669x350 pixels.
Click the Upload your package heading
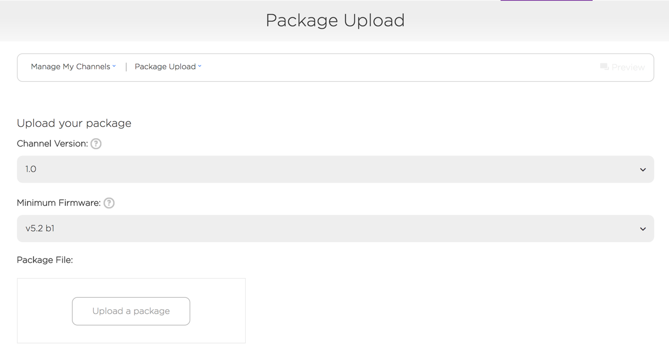tap(74, 123)
